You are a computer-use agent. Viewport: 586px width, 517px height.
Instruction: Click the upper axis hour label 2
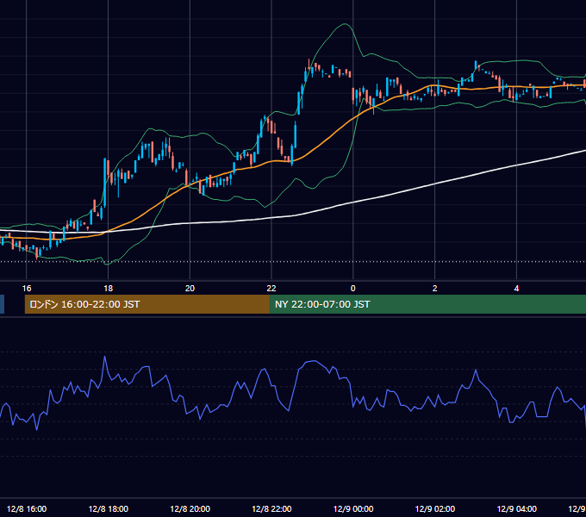[434, 289]
